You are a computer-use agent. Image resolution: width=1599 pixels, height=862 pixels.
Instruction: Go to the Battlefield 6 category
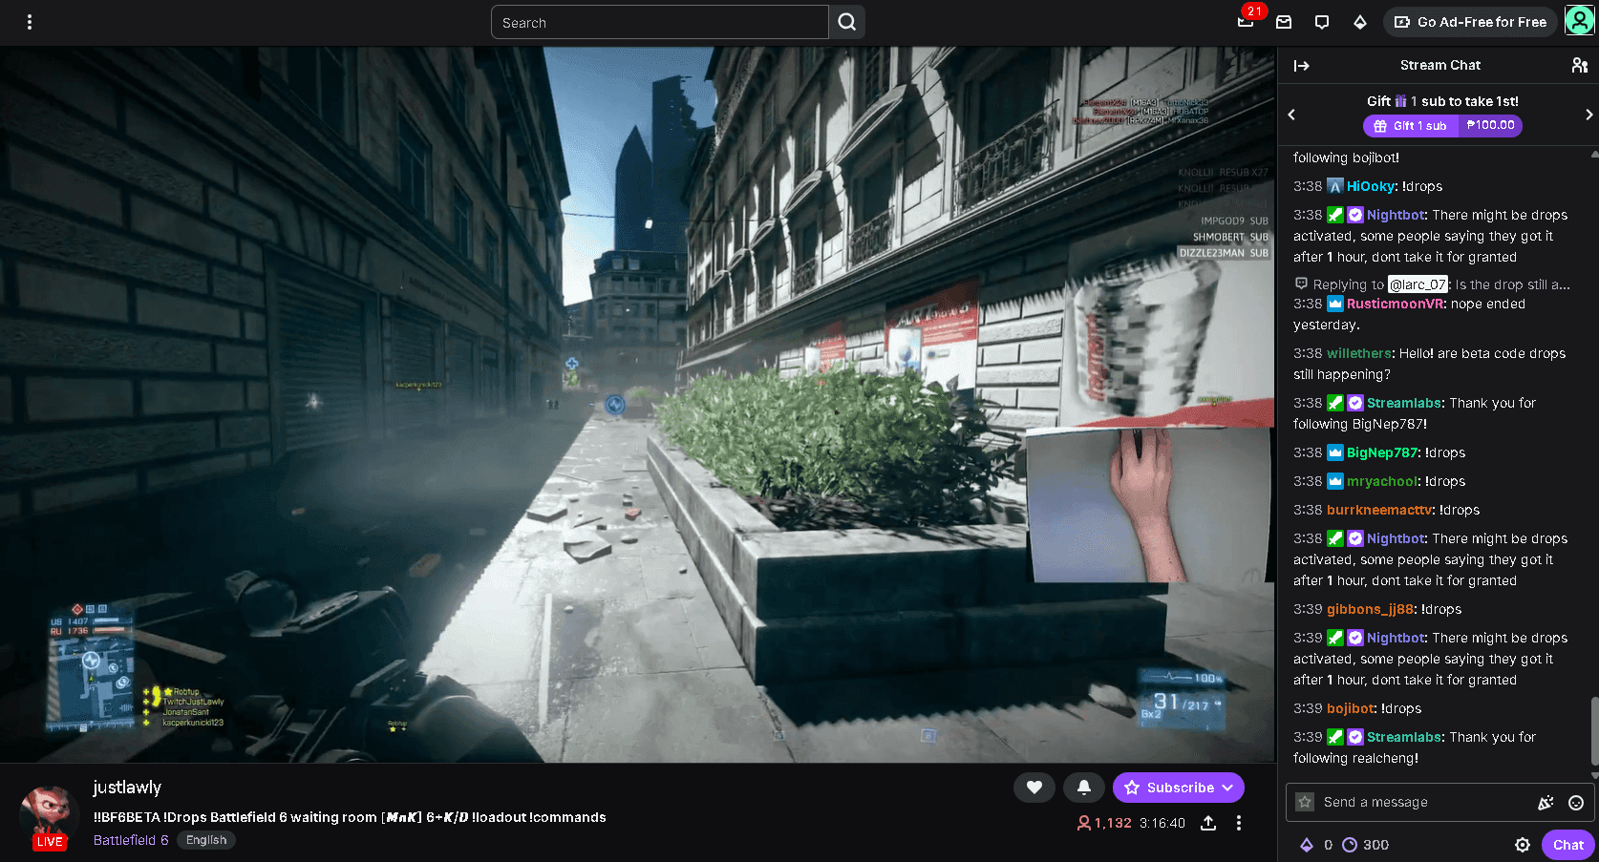coord(131,840)
